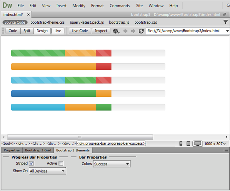Switch to Code view
230x191 pixels.
coord(13,31)
